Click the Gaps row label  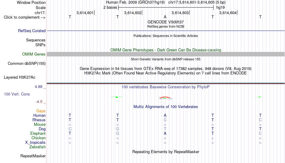(41, 111)
